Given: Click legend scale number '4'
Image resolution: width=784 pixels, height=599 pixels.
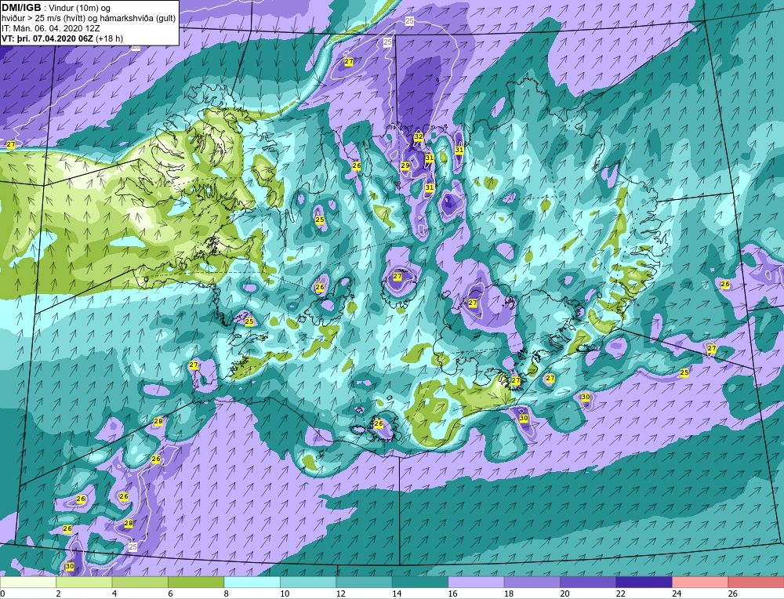Looking at the screenshot, I should tap(114, 594).
